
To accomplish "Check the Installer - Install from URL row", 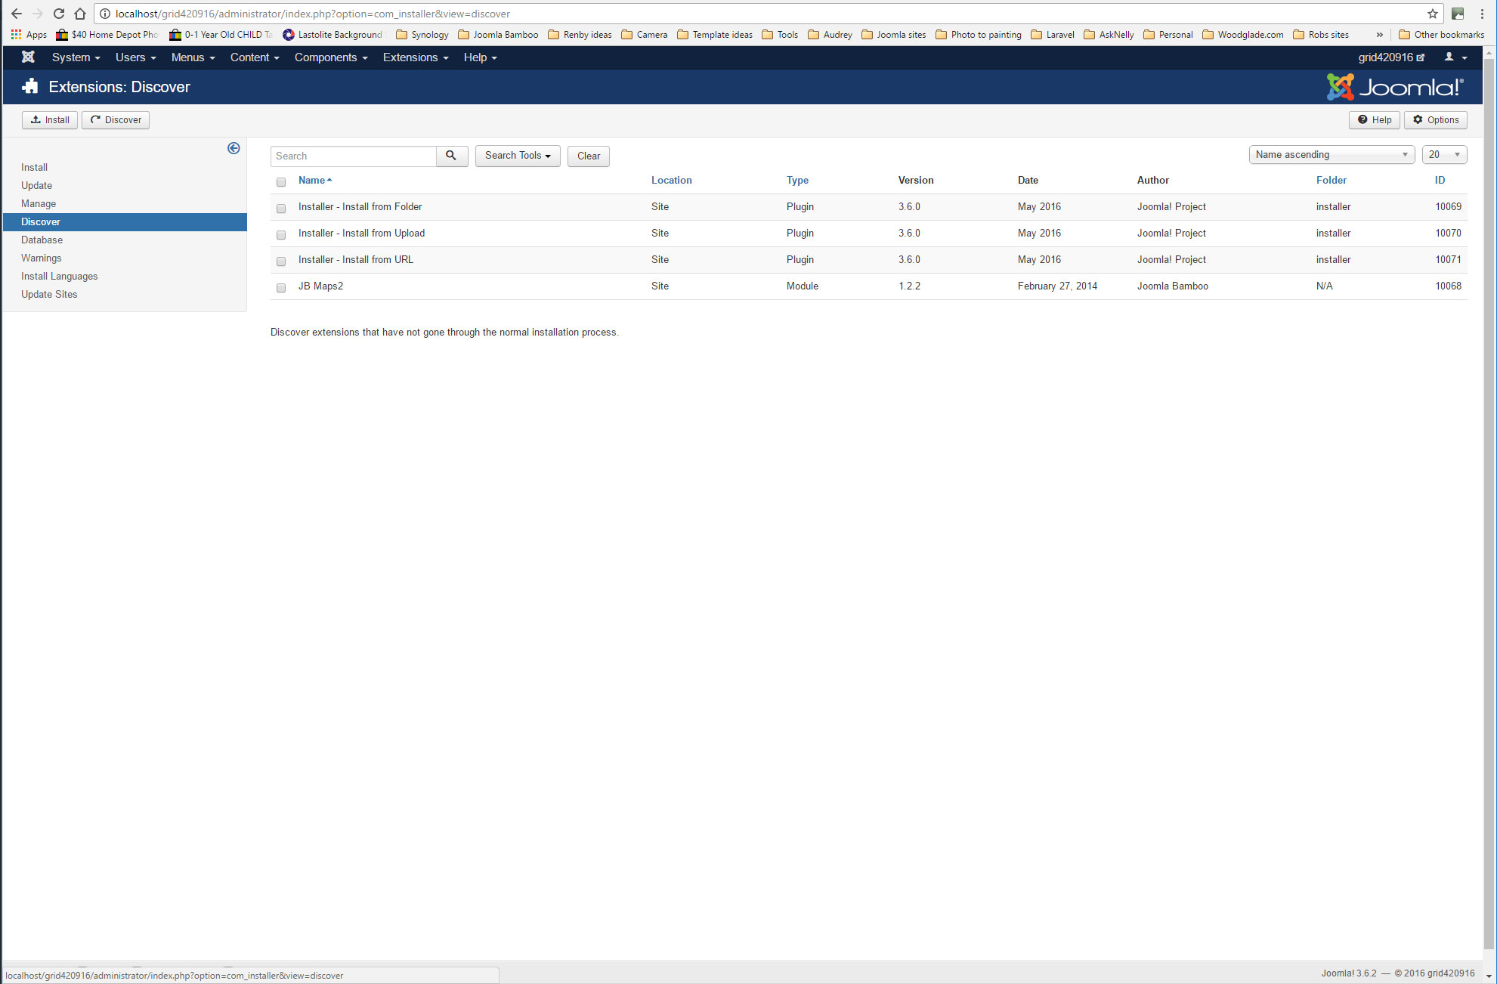I will click(x=281, y=261).
